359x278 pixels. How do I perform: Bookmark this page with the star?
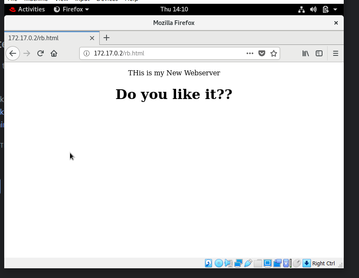point(274,53)
